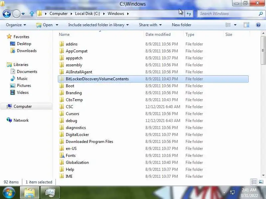Go back with the Back arrow button
The width and height of the screenshot is (266, 199).
[x=7, y=14]
